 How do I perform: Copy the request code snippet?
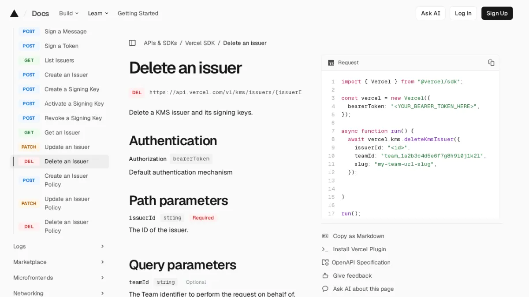491,62
